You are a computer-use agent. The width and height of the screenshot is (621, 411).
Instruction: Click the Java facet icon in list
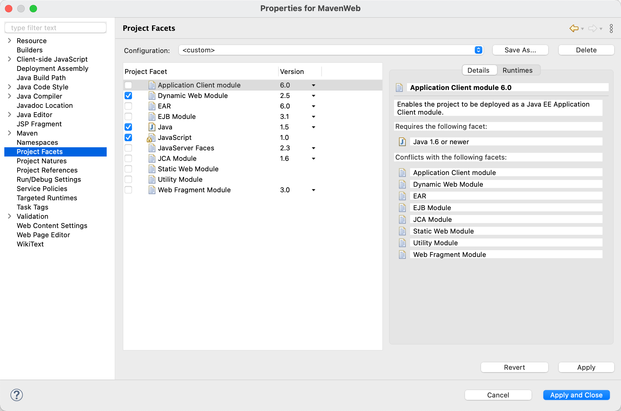(x=152, y=127)
